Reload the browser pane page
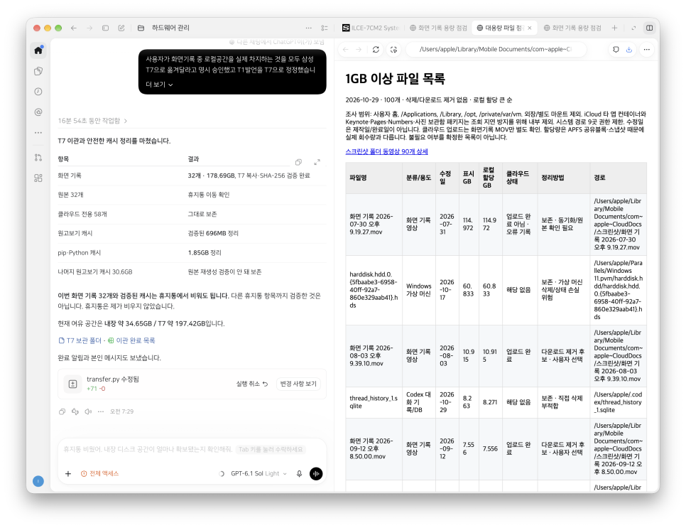 pyautogui.click(x=376, y=50)
